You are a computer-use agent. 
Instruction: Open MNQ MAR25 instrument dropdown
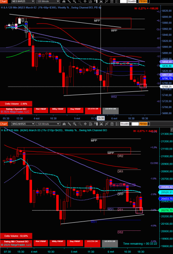point(23,124)
